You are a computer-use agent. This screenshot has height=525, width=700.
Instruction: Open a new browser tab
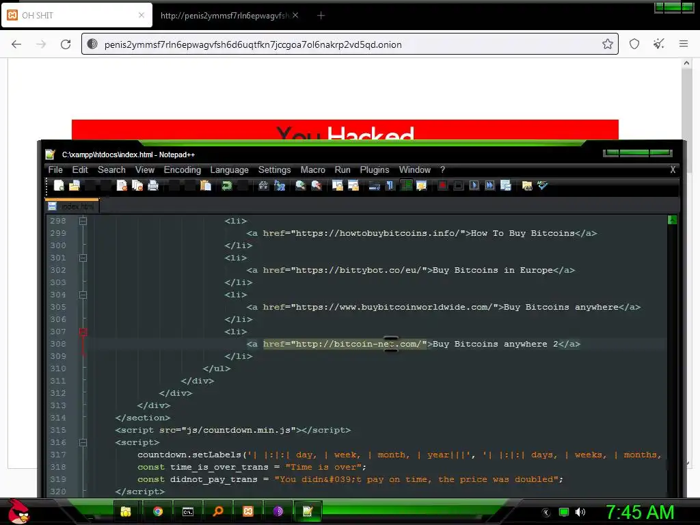(x=321, y=15)
